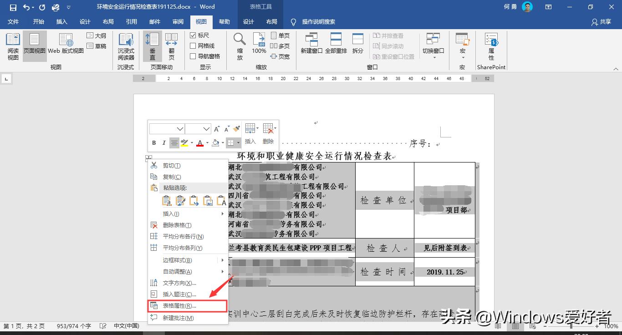Uncheck the 标尺 (Ruler) checkbox
Screen dimensions: 622x335
[193, 35]
